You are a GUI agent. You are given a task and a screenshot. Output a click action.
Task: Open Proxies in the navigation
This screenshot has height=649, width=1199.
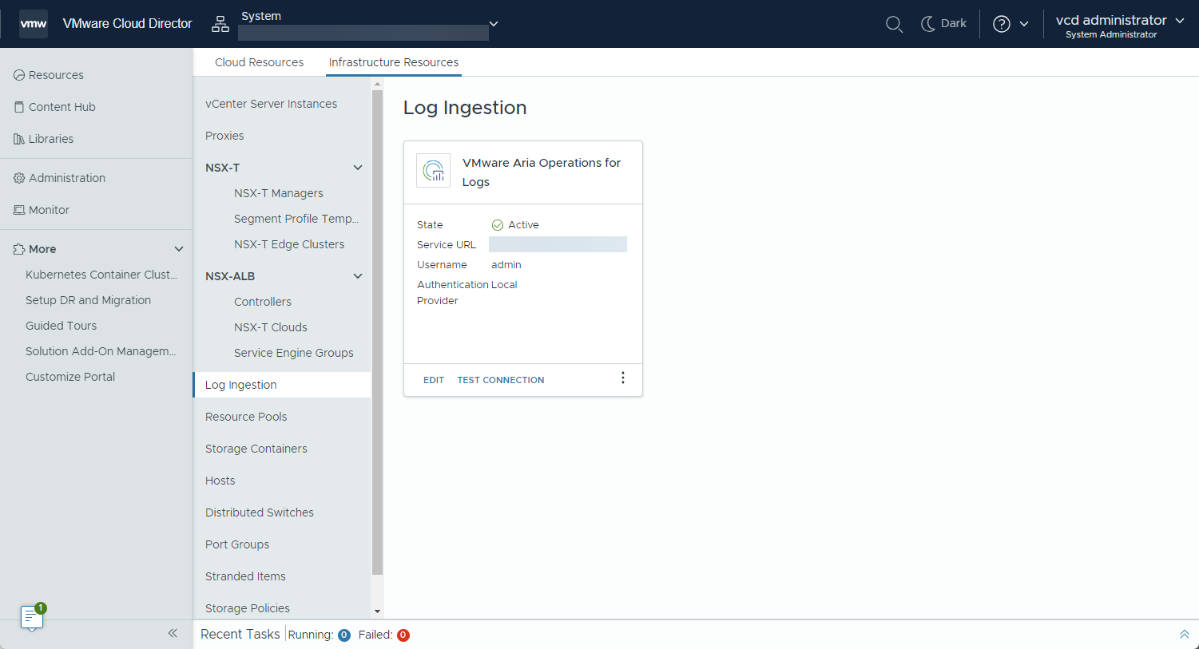pos(224,136)
